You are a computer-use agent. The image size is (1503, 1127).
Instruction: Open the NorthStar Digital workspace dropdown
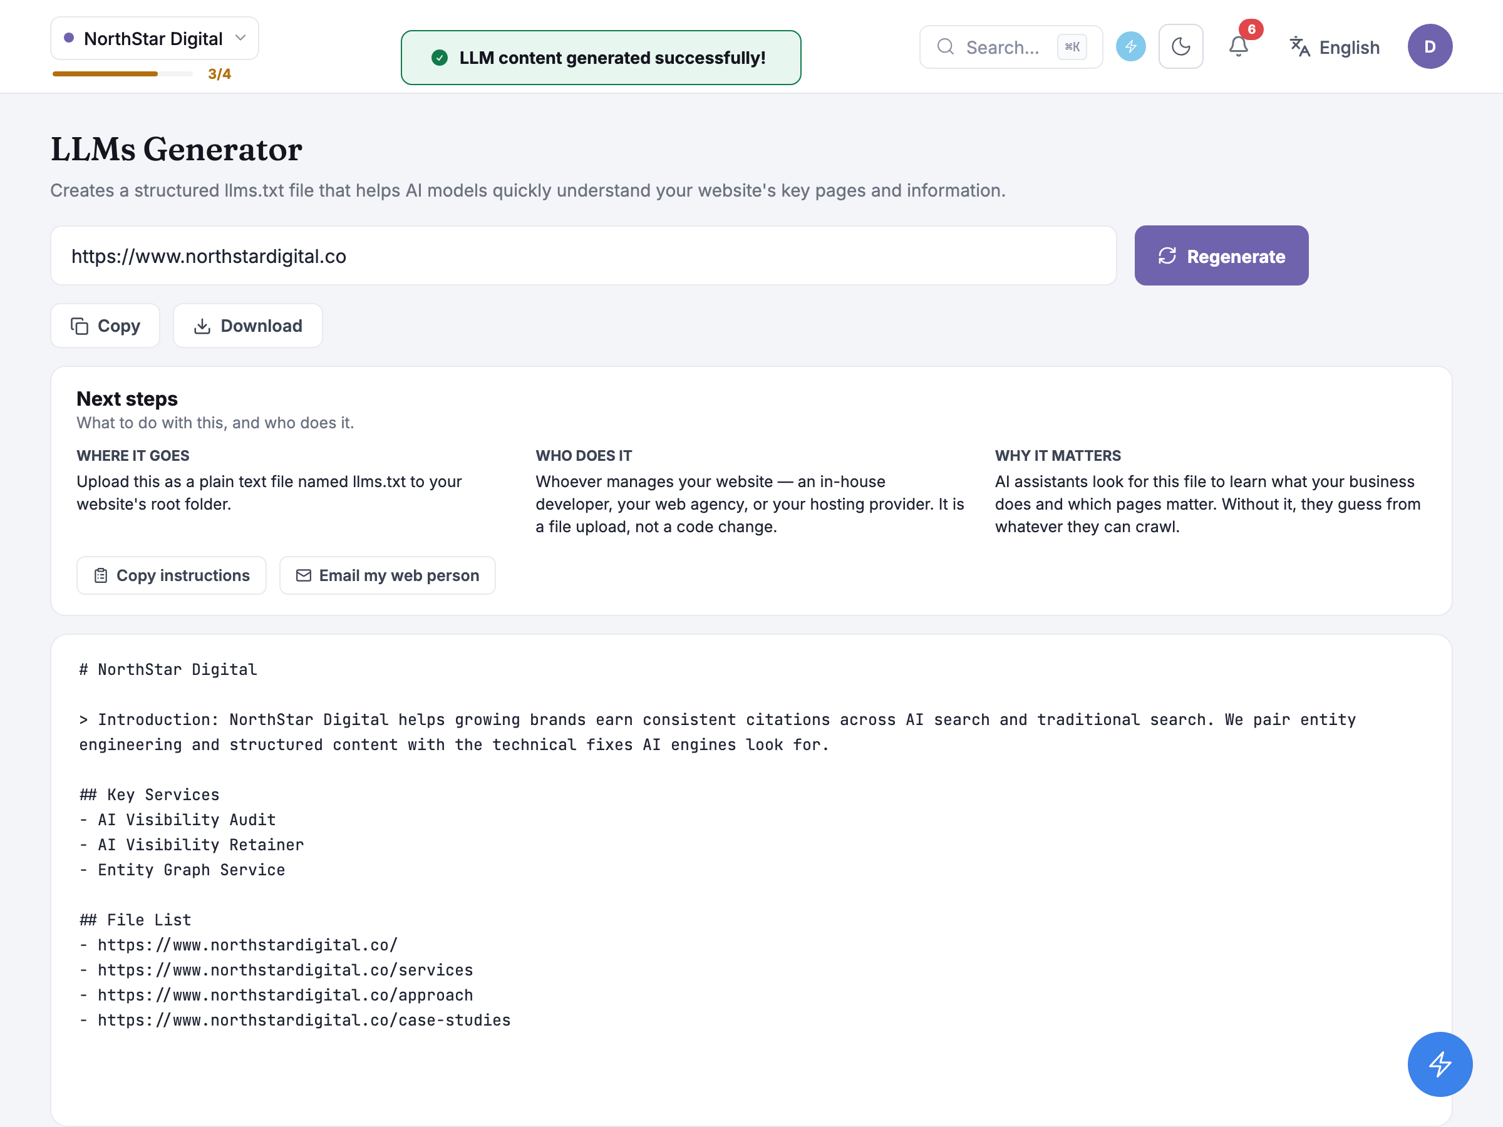[154, 39]
